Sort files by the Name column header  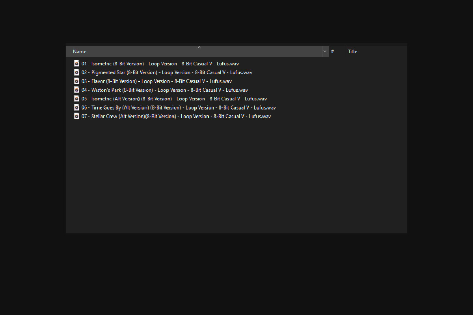pyautogui.click(x=158, y=52)
